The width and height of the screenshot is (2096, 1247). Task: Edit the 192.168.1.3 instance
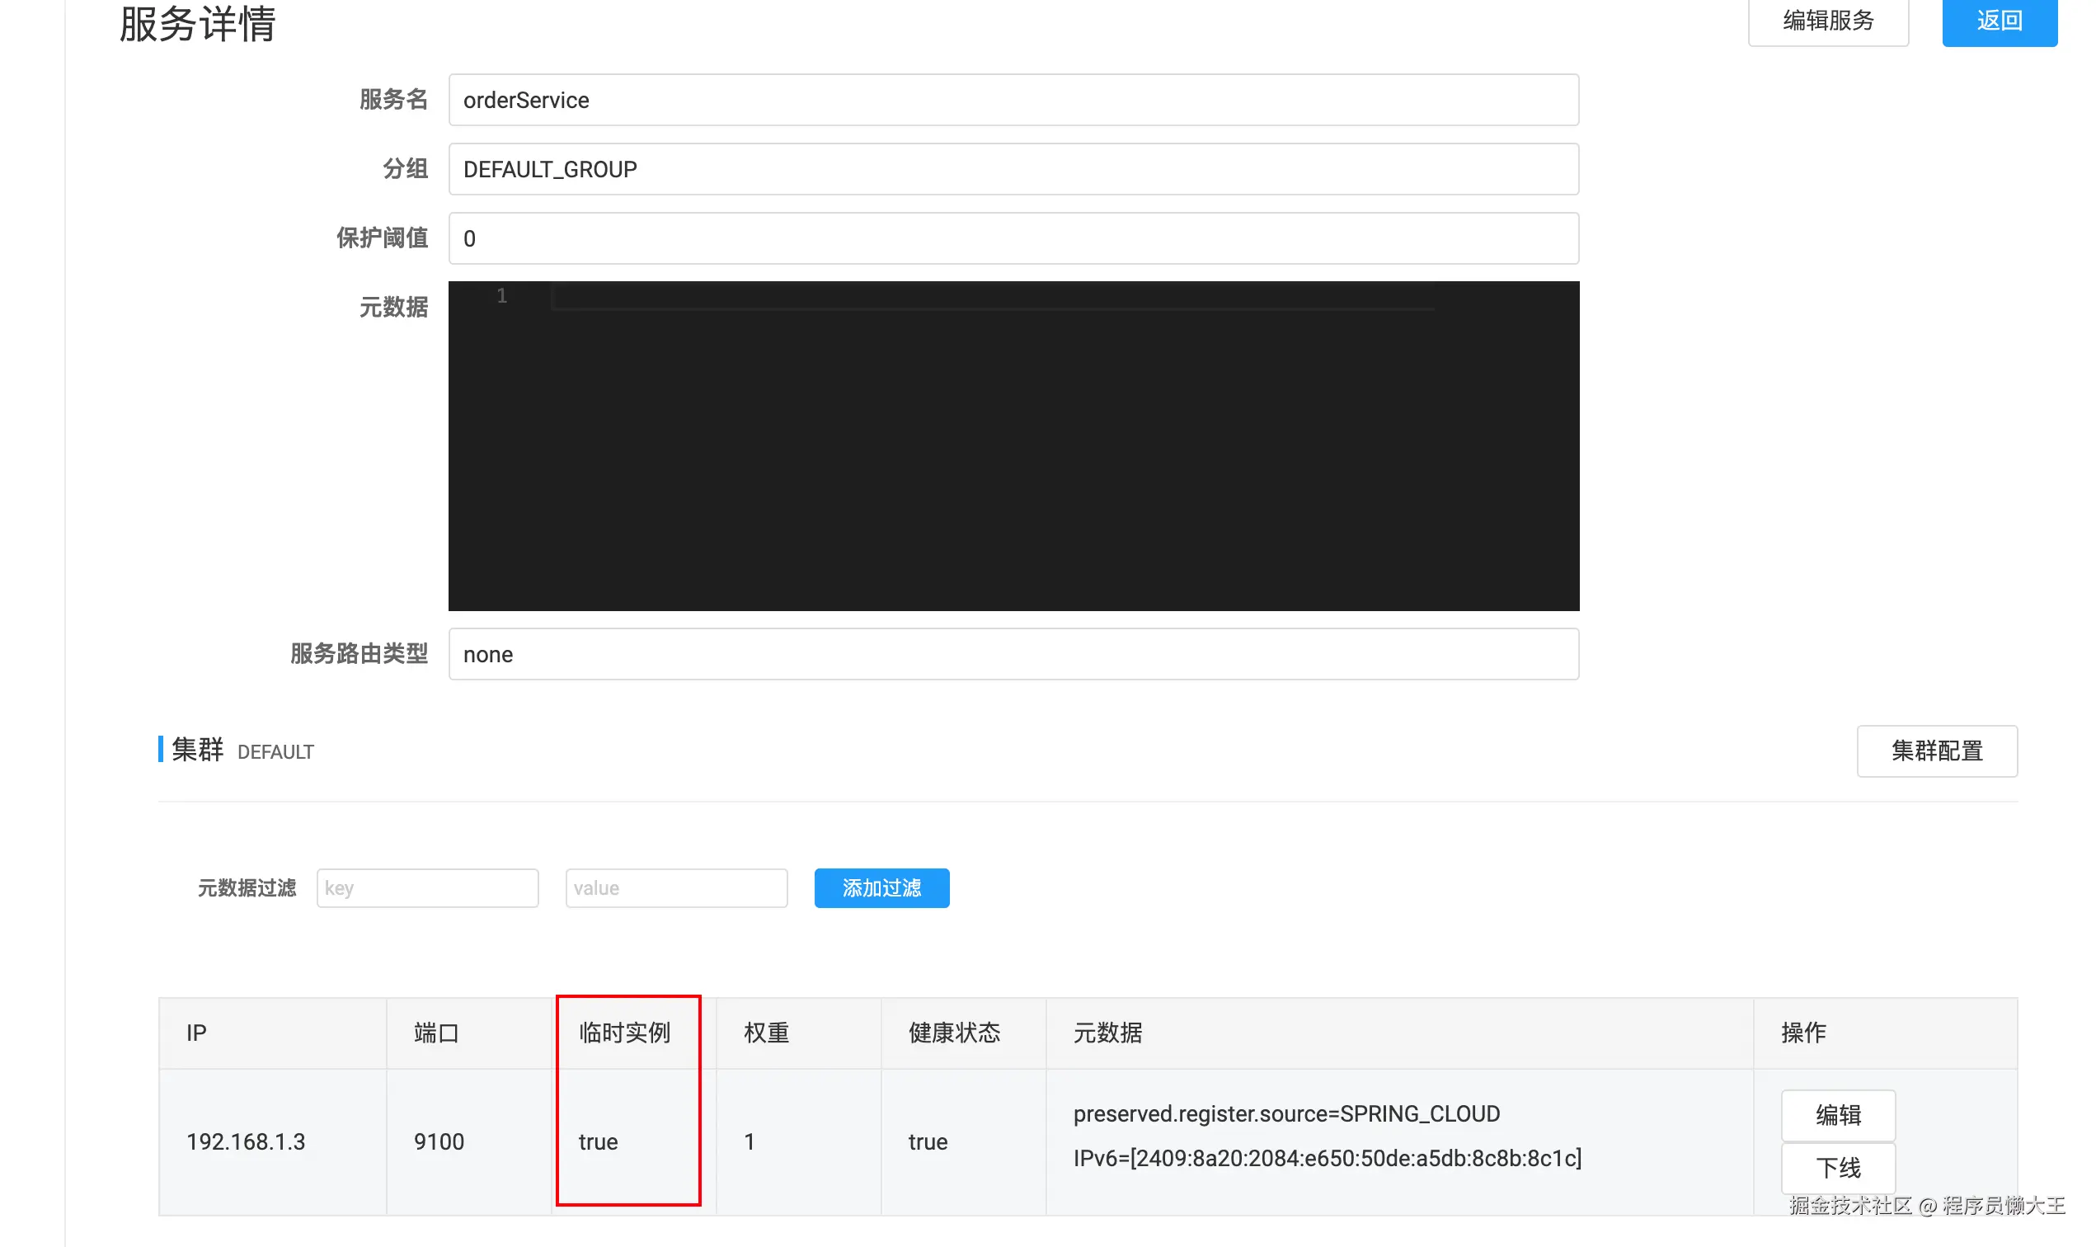click(1837, 1114)
